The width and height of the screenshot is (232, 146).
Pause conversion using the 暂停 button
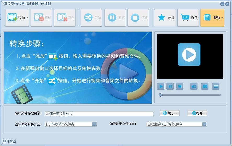pos(115,18)
